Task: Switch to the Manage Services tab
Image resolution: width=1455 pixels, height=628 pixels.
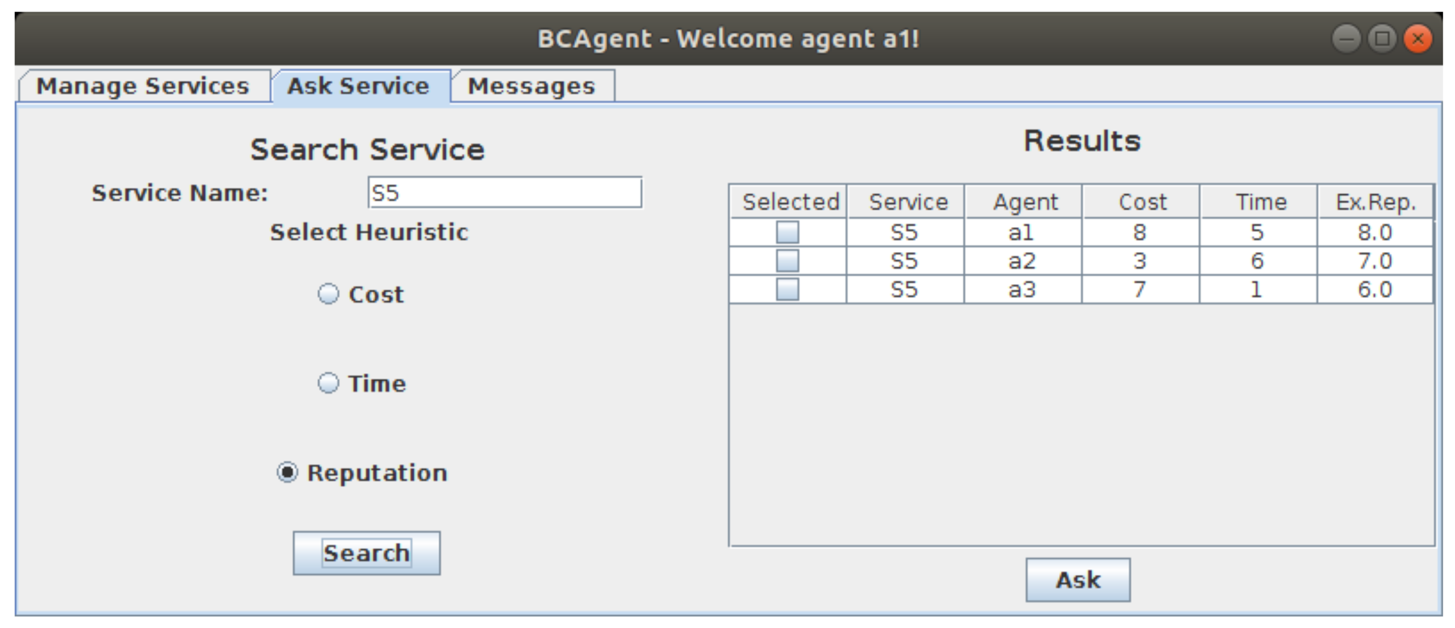Action: tap(142, 86)
